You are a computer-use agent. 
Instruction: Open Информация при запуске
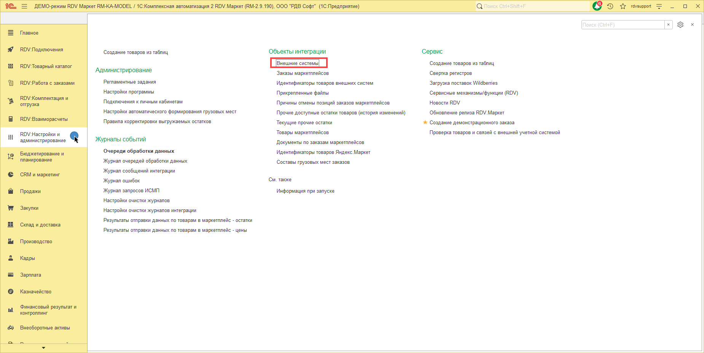point(306,191)
